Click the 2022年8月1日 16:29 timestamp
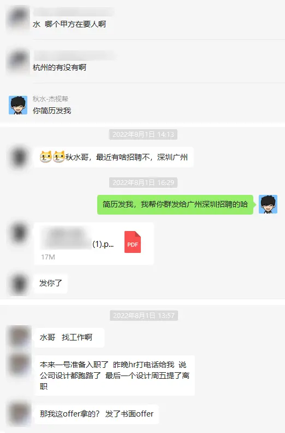Viewport: 285px width, 433px height. coord(143,182)
